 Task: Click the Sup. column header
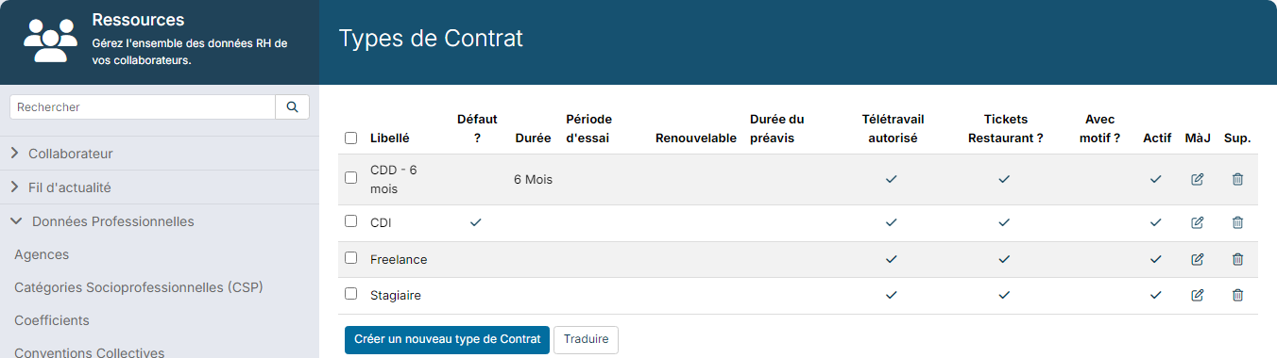(x=1237, y=138)
